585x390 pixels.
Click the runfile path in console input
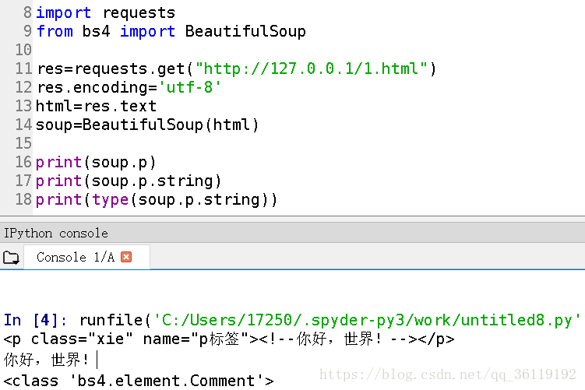(x=368, y=320)
